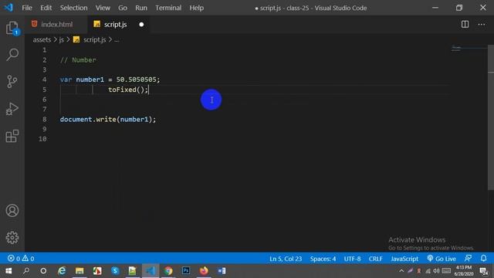Open Firefox from taskbar

204,271
